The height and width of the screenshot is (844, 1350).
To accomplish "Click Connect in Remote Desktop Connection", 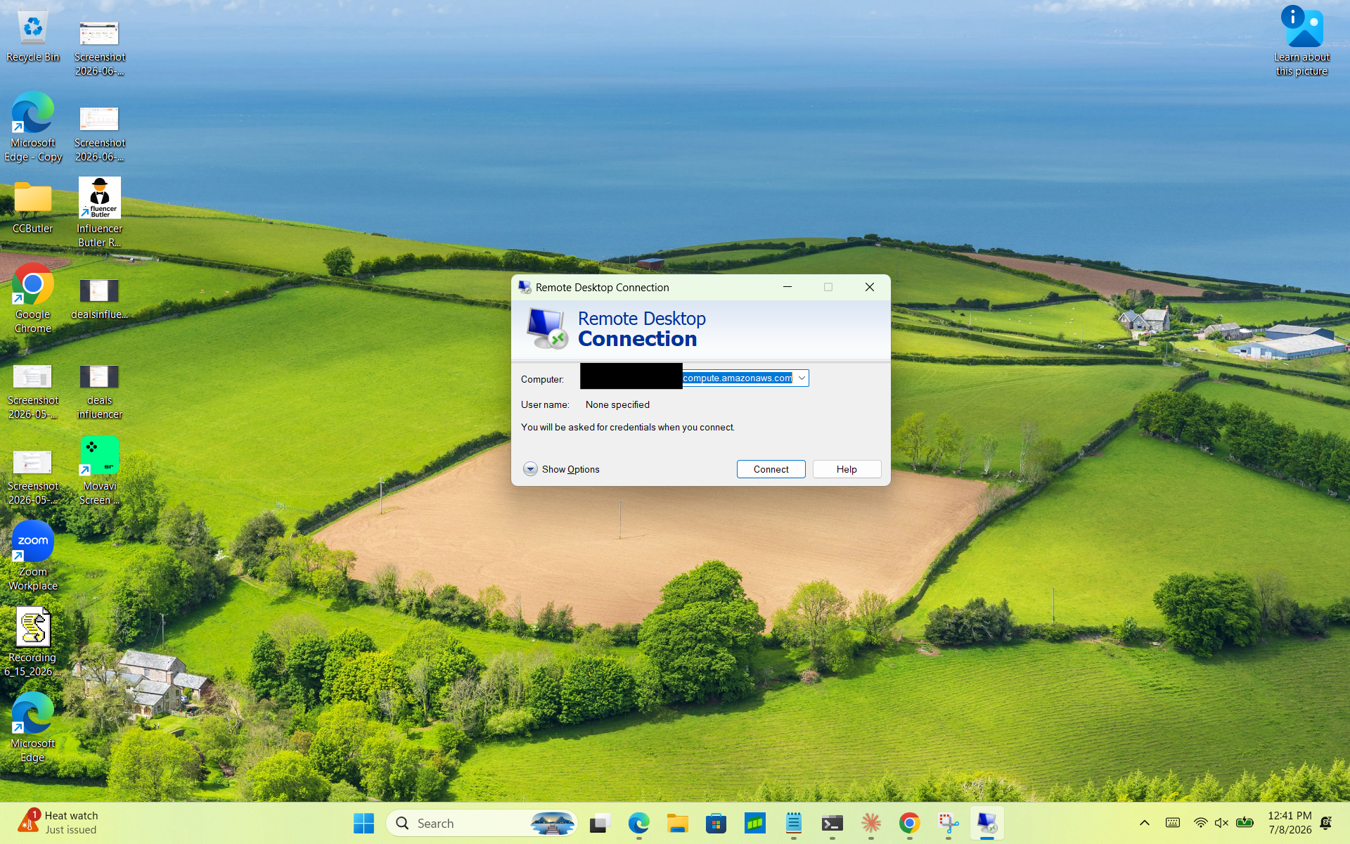I will [x=771, y=469].
